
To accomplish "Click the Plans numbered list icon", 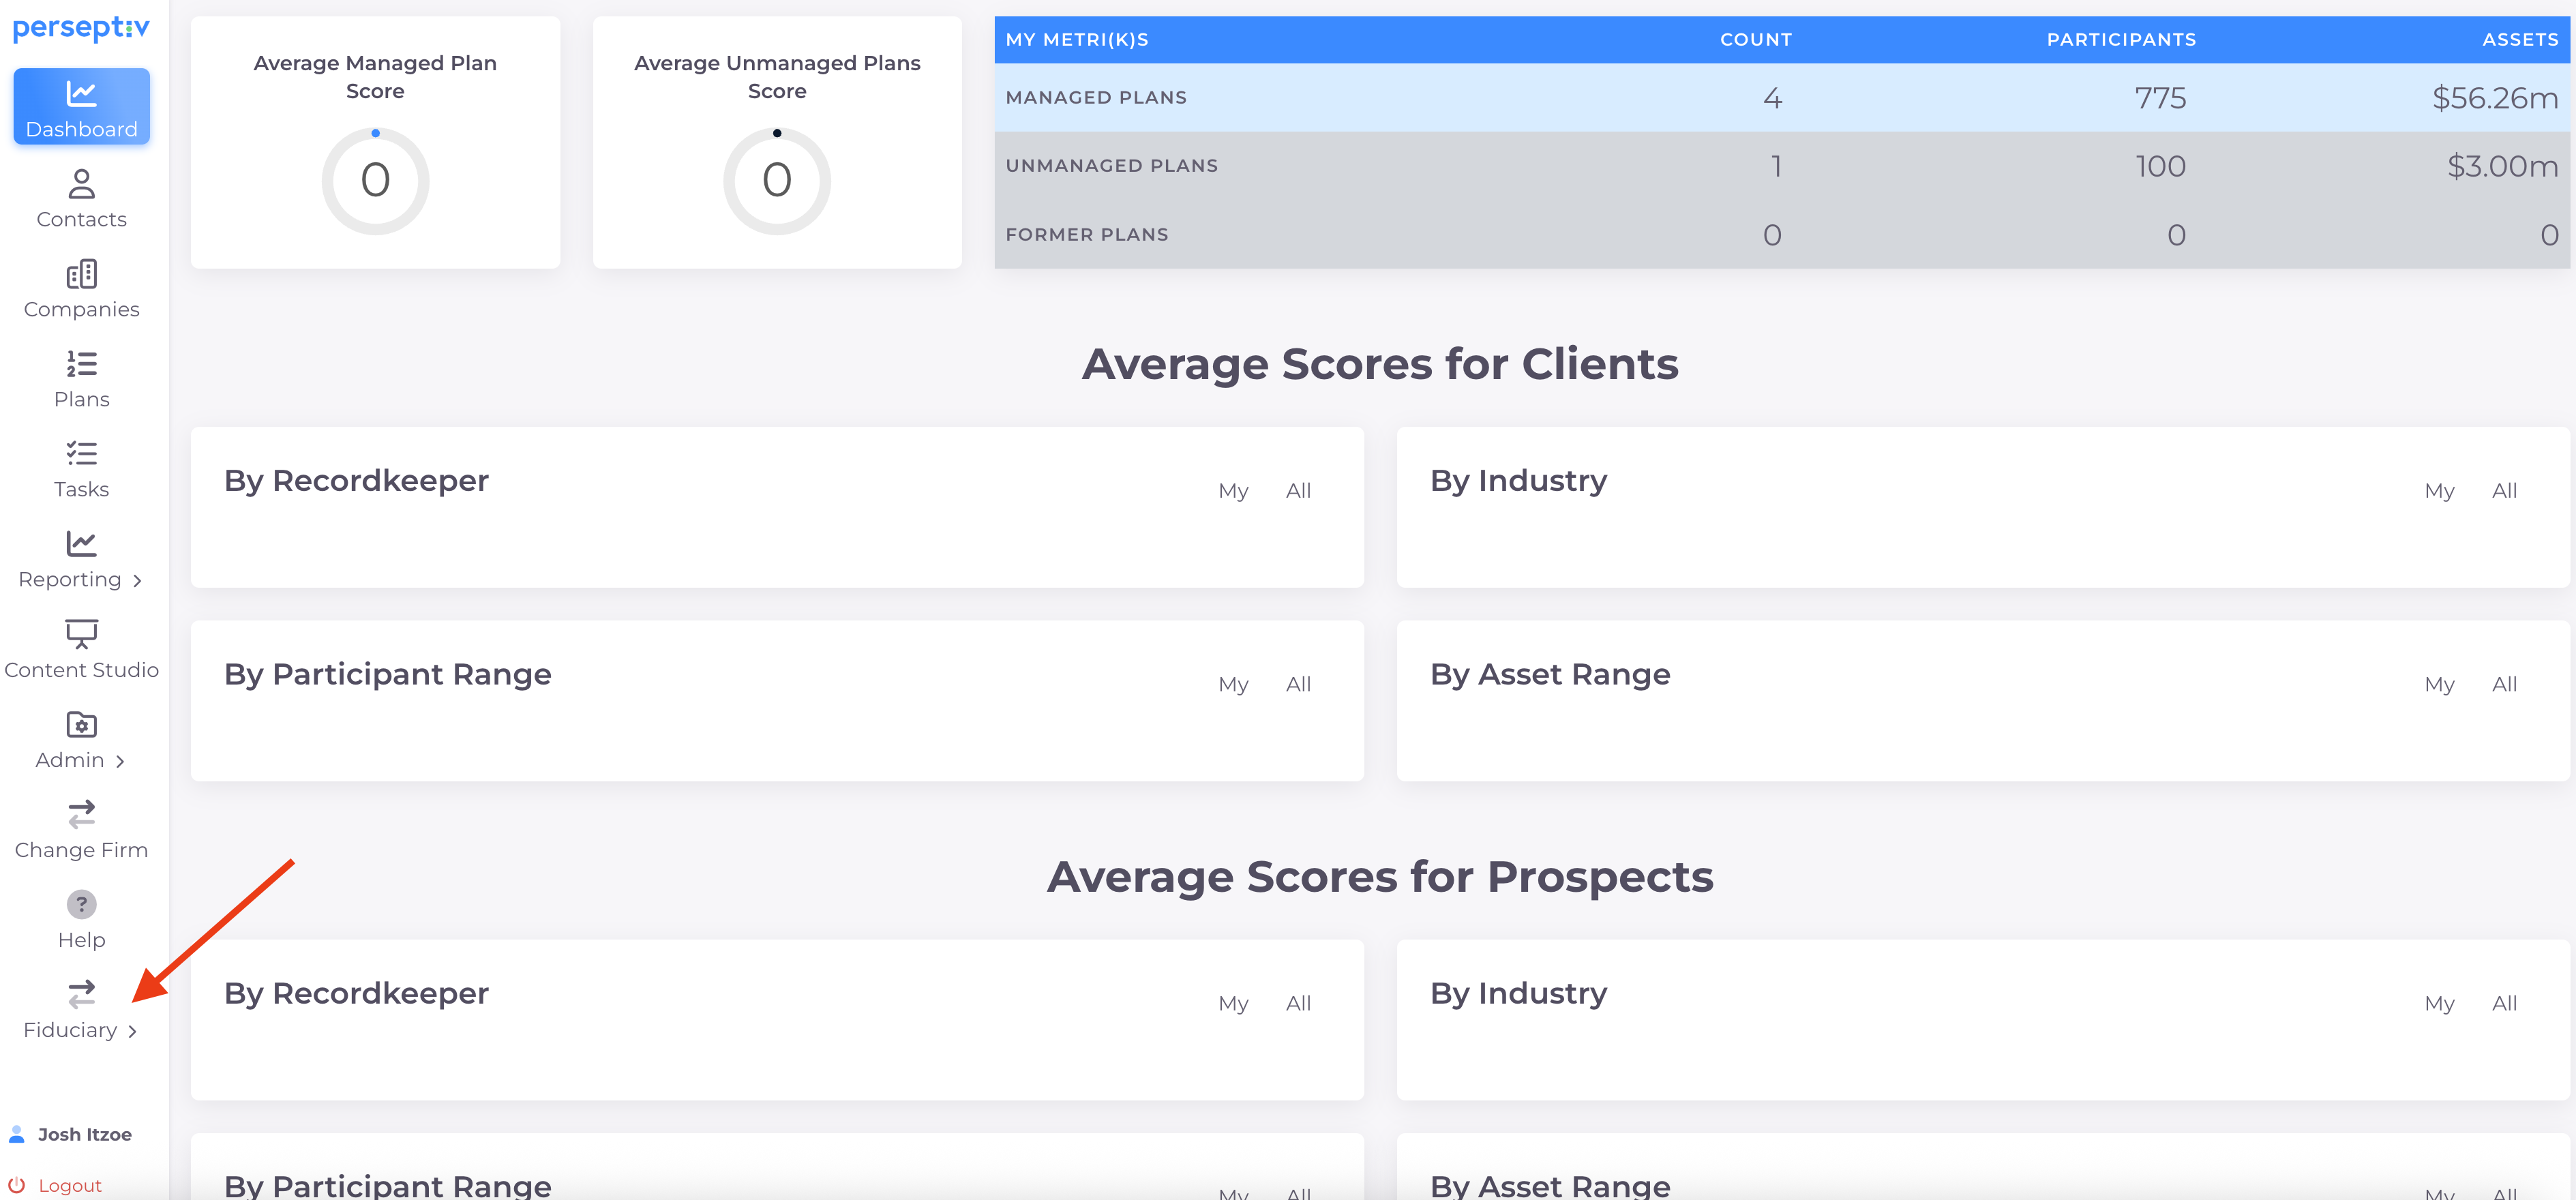I will (81, 364).
